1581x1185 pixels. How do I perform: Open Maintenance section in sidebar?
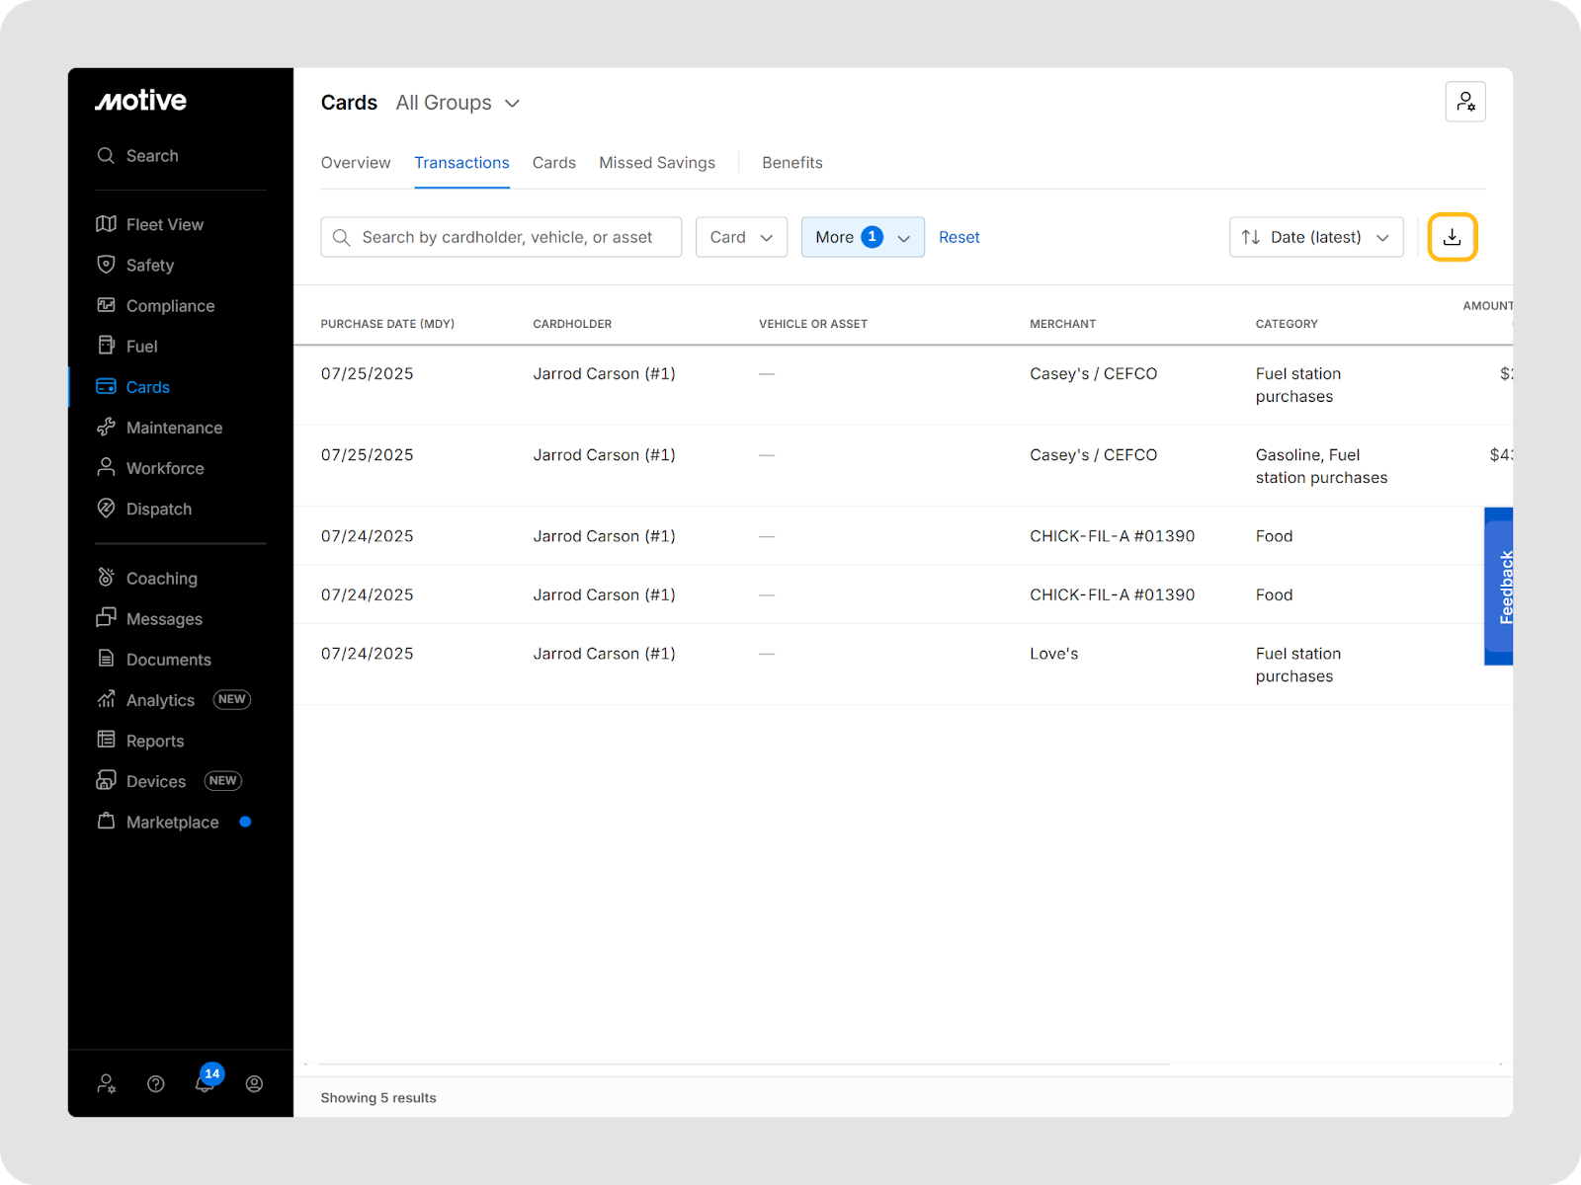[x=174, y=428]
